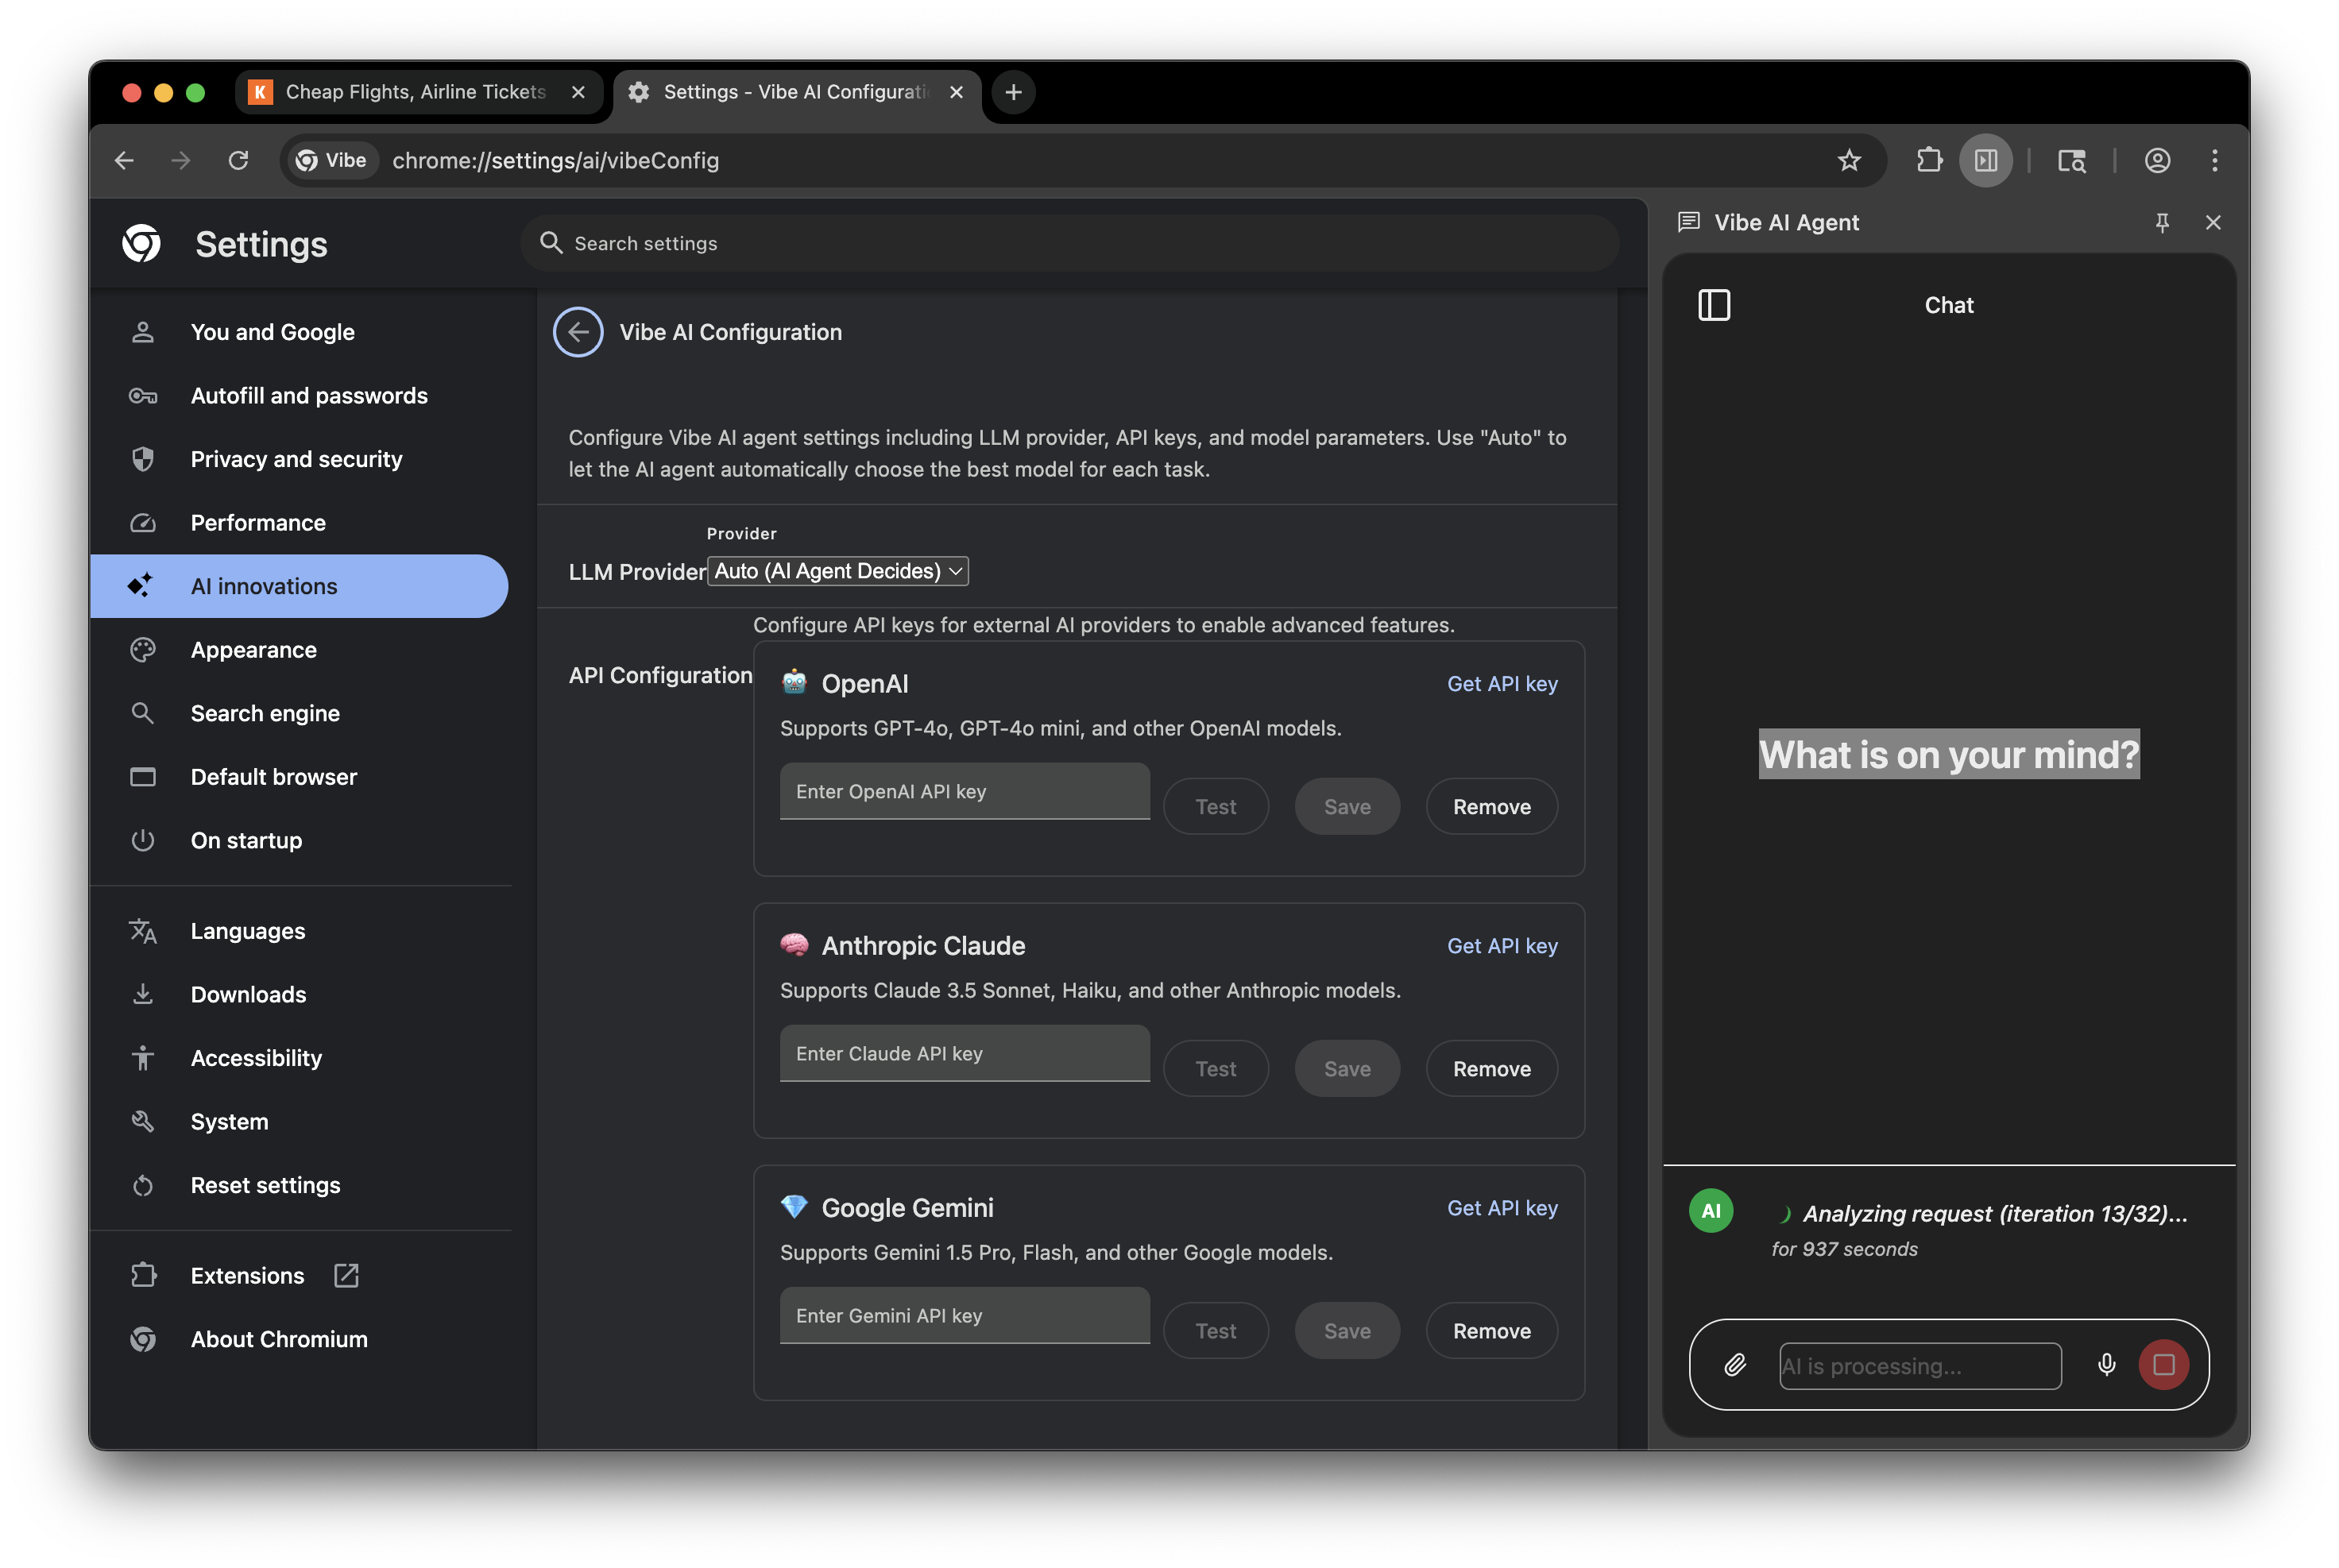The image size is (2339, 1568).
Task: Get API key for Anthropic Claude
Action: [1502, 945]
